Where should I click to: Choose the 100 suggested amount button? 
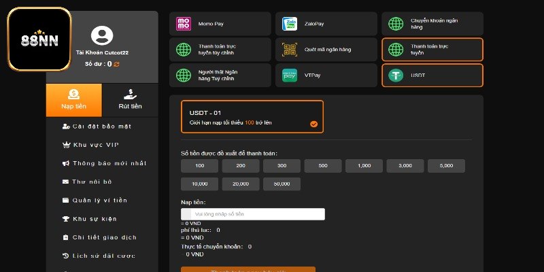pos(201,166)
